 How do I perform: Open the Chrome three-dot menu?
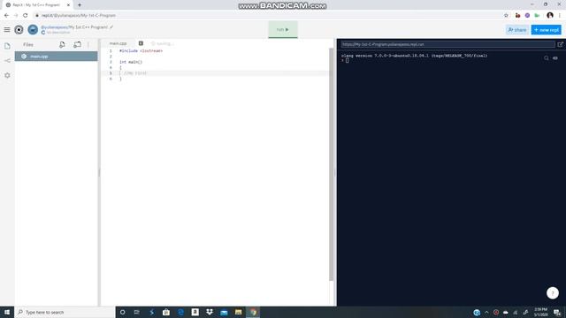(560, 16)
